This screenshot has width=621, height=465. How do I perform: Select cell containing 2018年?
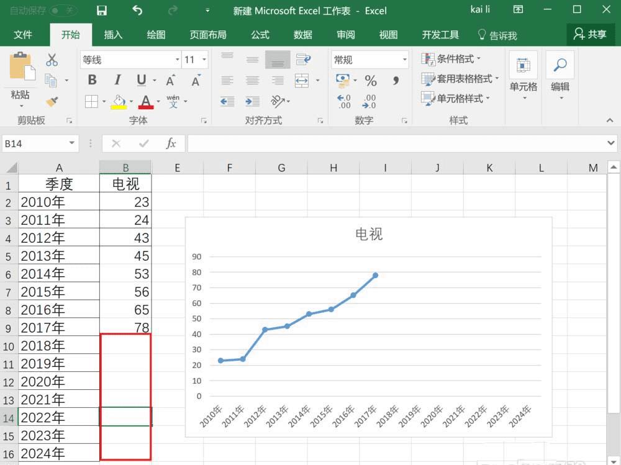[x=58, y=345]
